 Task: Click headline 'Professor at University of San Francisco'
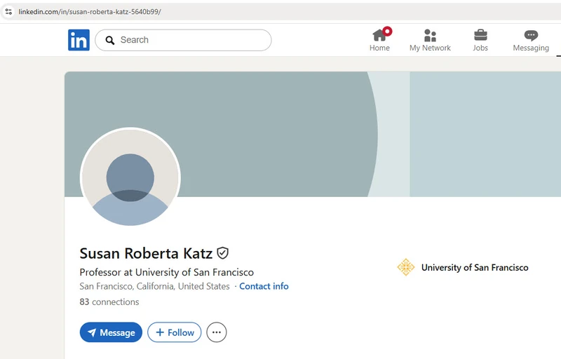(x=166, y=273)
